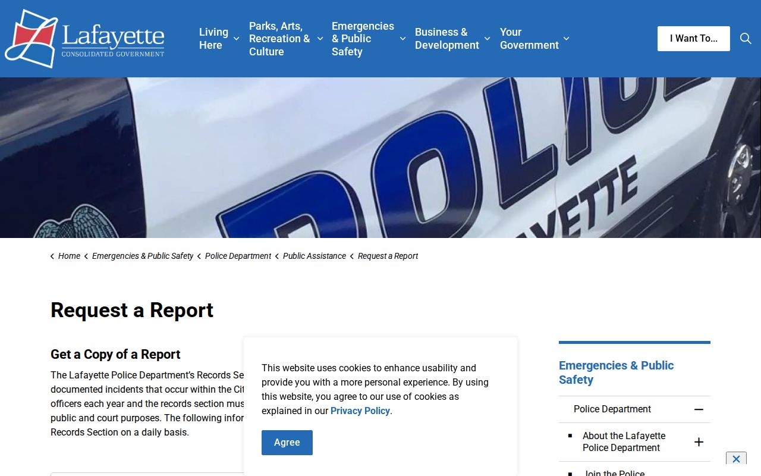Expand Your Government chevron

pyautogui.click(x=566, y=39)
